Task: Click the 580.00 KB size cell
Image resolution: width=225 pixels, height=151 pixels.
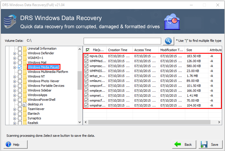Action: 194,66
